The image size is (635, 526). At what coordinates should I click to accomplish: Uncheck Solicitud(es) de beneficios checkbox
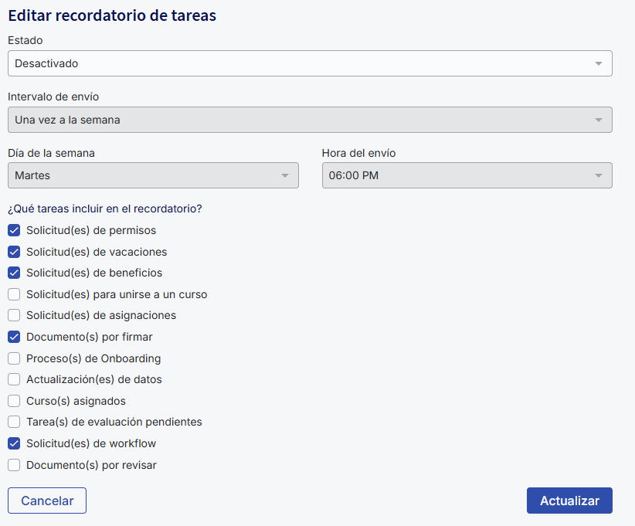coord(14,273)
